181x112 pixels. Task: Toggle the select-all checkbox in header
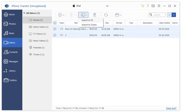pos(55,23)
